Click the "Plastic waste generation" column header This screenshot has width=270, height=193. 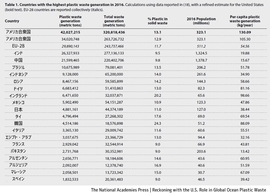70,21
